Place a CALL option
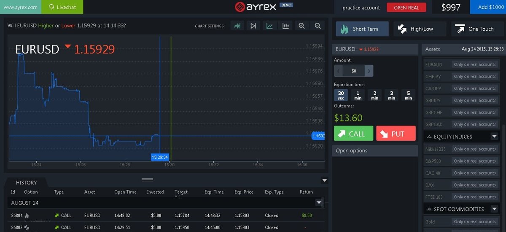The image size is (506, 232). tap(353, 133)
